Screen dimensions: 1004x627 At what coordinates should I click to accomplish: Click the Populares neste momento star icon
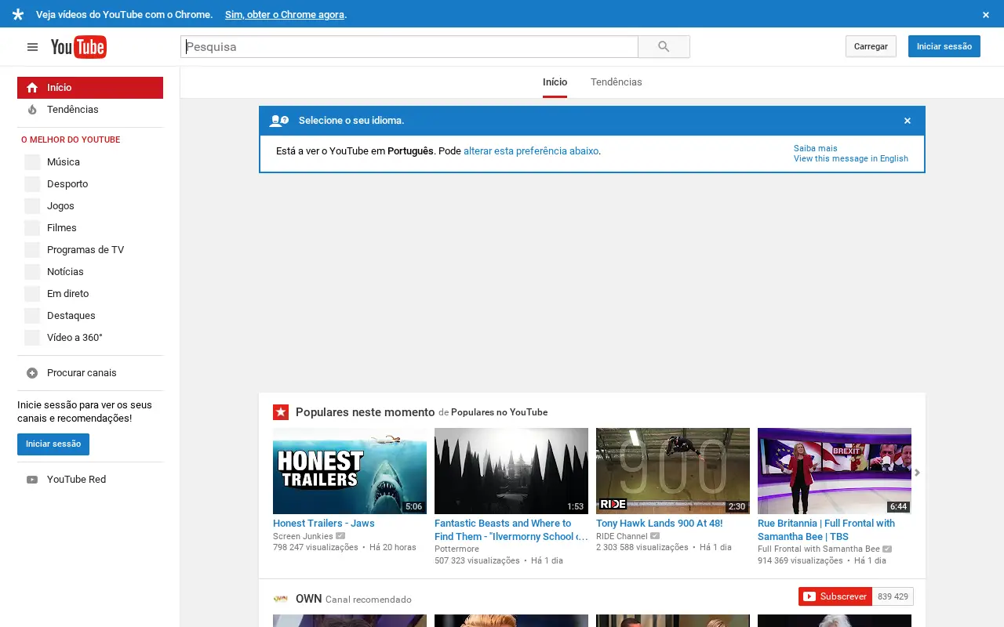281,412
